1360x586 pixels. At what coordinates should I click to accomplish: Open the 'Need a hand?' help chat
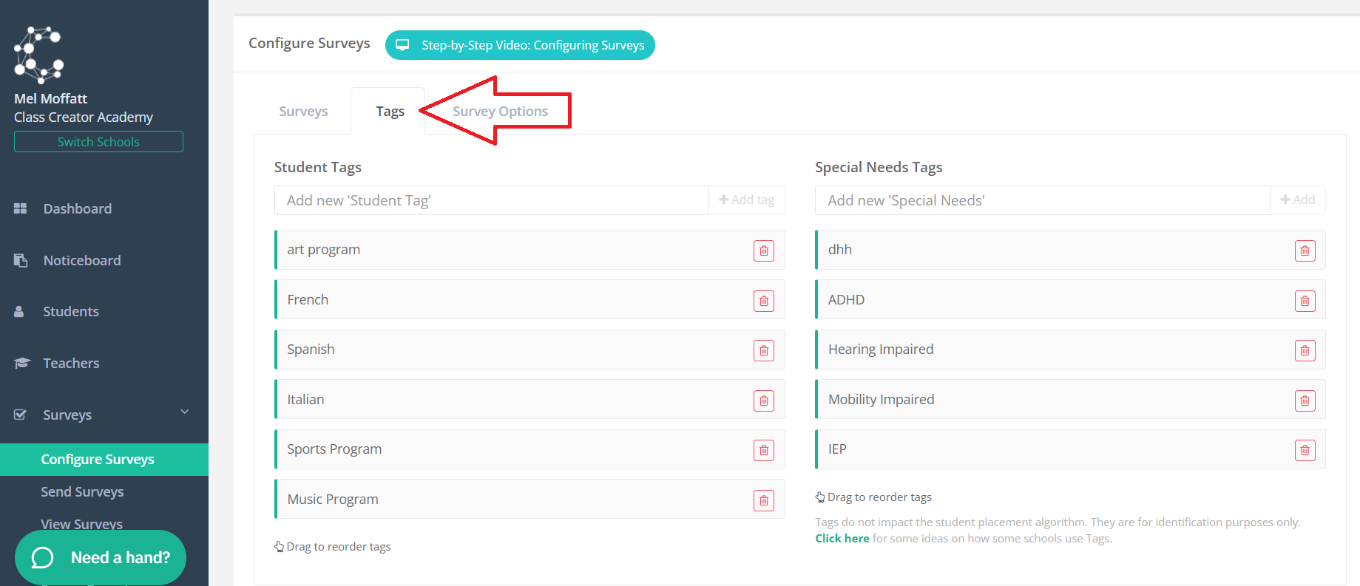click(101, 557)
